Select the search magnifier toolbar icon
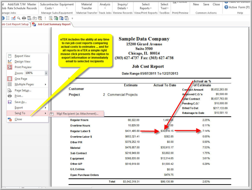The image size is (252, 190). 19,18
